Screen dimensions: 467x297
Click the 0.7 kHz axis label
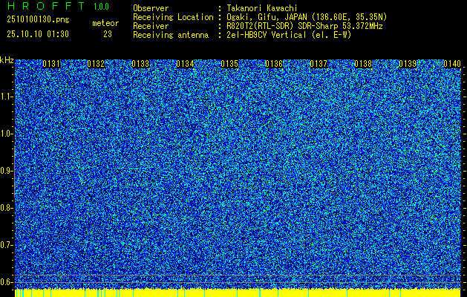pos(6,245)
